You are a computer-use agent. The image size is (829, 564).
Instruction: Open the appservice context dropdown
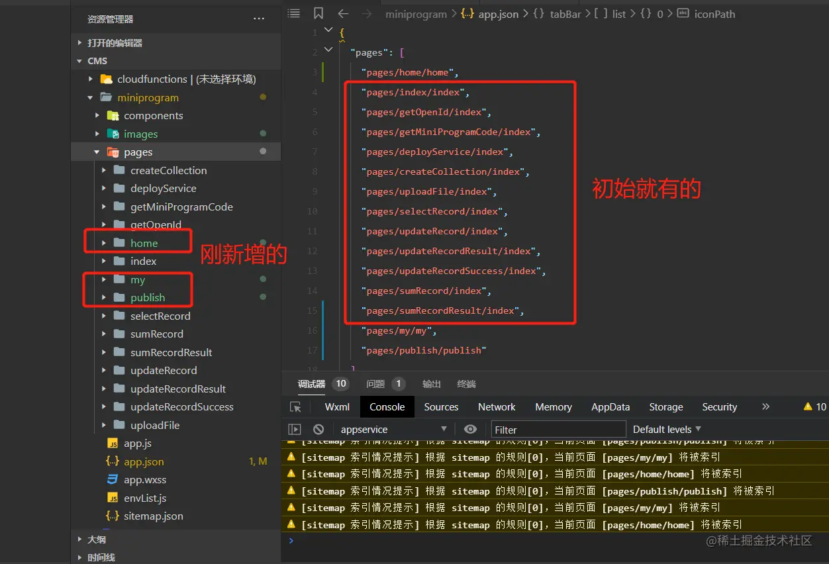coord(394,429)
